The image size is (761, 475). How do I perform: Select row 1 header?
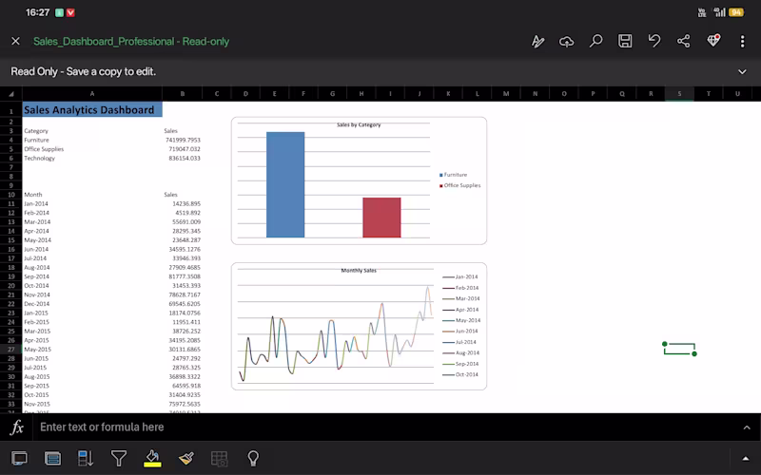click(10, 111)
